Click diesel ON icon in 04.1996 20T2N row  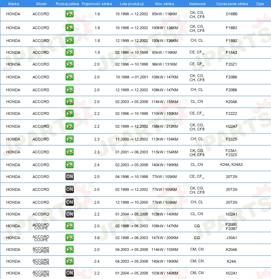(69, 177)
